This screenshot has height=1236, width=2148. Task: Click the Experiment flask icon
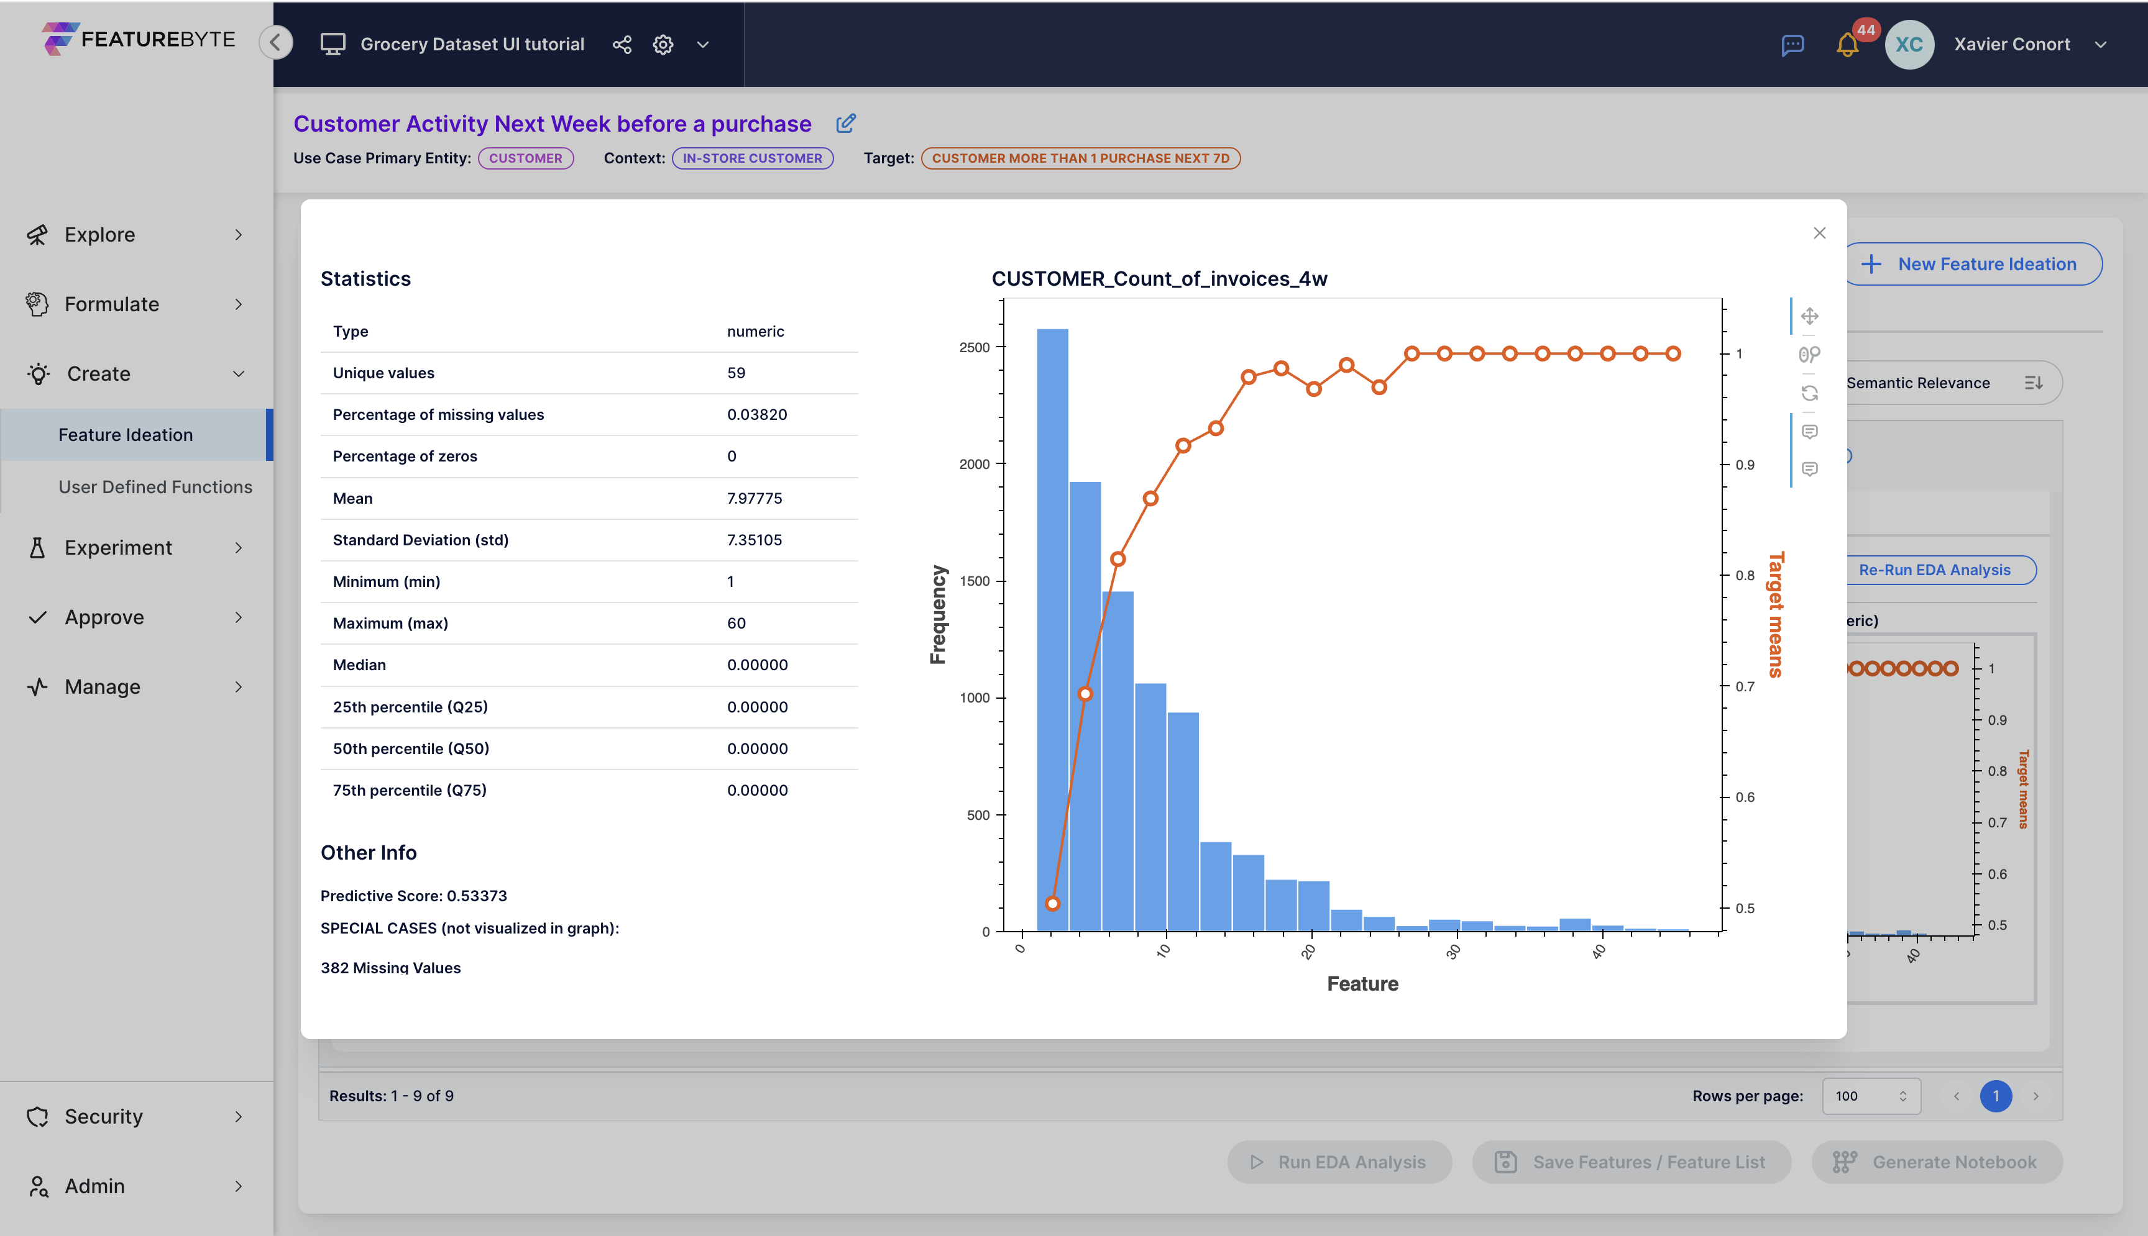(37, 548)
